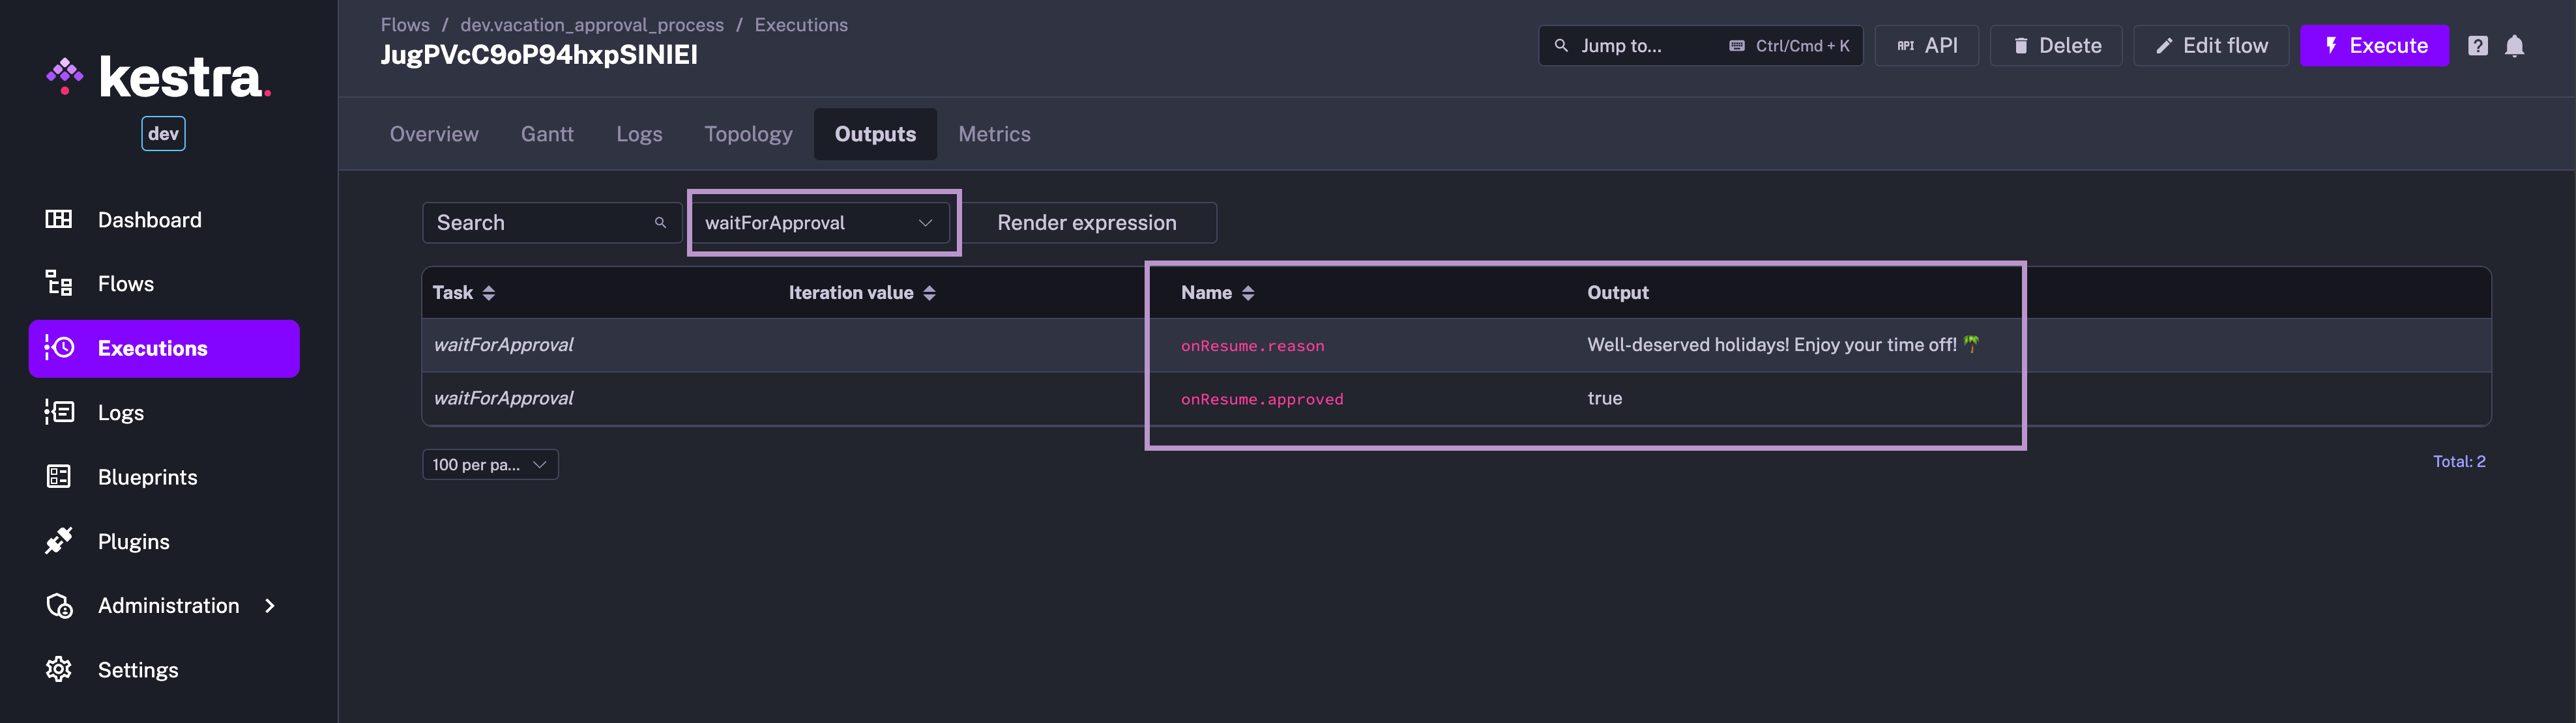Switch to the Gantt tab
This screenshot has height=723, width=2576.
tap(547, 134)
